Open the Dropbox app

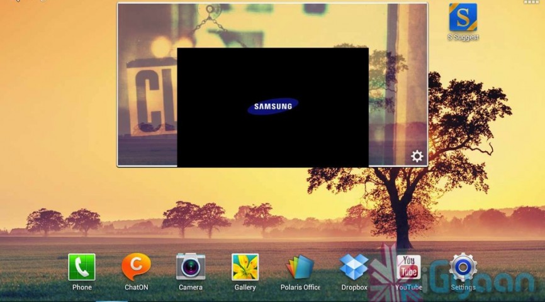point(354,267)
